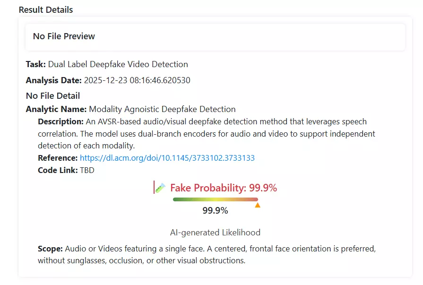Click the test tube icon beside Fake Probability

click(160, 188)
